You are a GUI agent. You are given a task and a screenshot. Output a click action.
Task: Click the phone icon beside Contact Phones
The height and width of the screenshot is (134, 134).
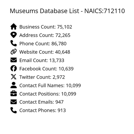click(14, 110)
